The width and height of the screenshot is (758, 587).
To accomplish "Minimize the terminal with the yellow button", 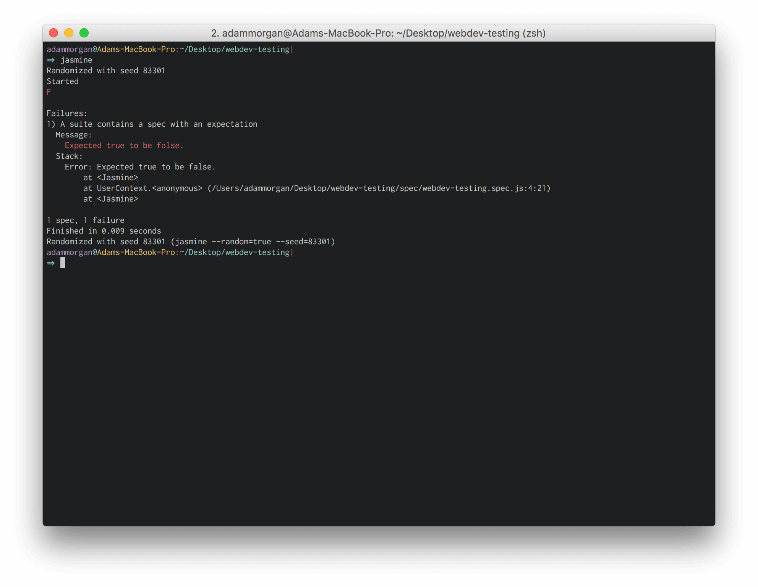I will click(x=69, y=33).
